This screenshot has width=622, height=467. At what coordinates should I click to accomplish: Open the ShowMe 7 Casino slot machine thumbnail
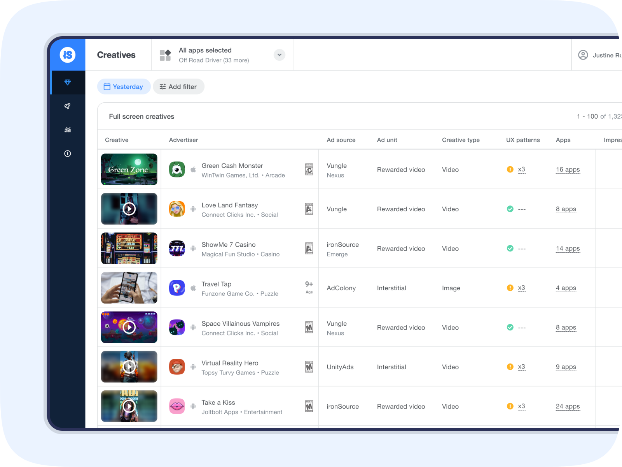pos(129,248)
